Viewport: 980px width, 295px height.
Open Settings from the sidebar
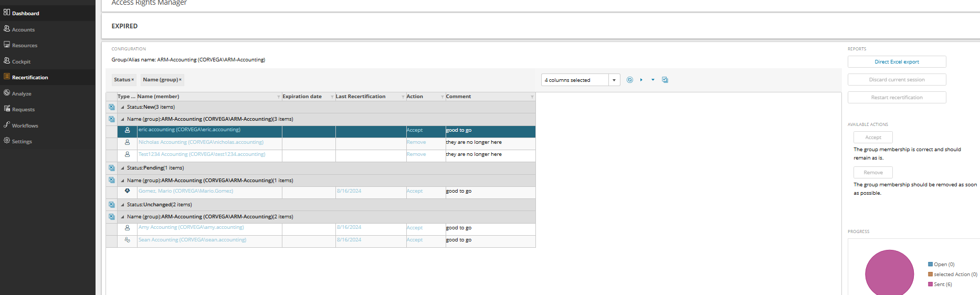point(22,141)
